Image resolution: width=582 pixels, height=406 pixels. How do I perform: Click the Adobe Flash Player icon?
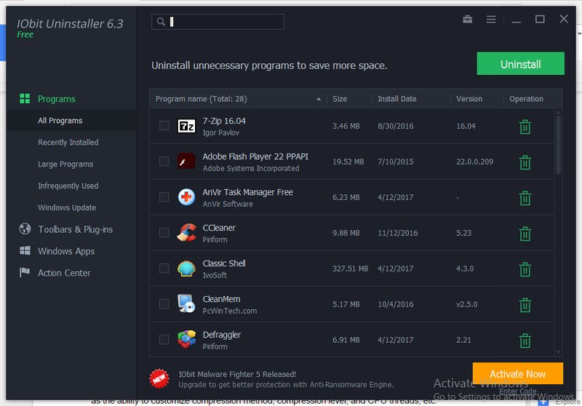[186, 161]
